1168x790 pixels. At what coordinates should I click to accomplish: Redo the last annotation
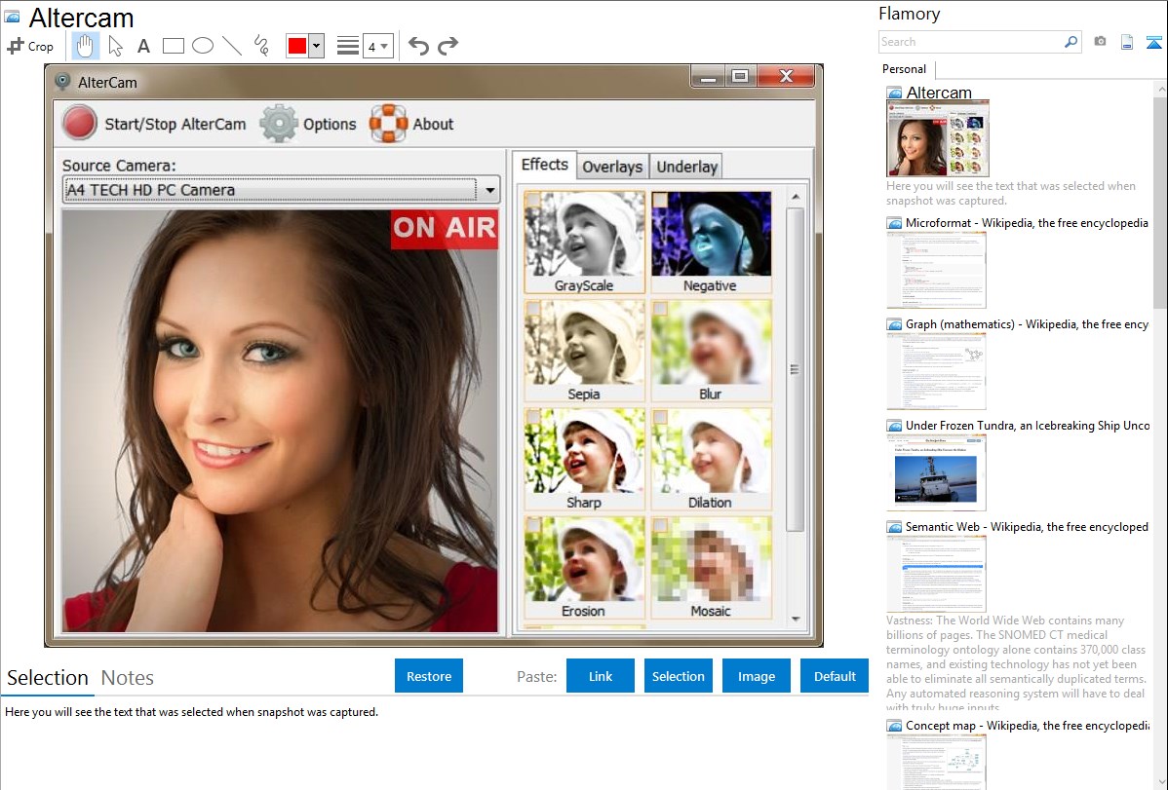(x=448, y=46)
